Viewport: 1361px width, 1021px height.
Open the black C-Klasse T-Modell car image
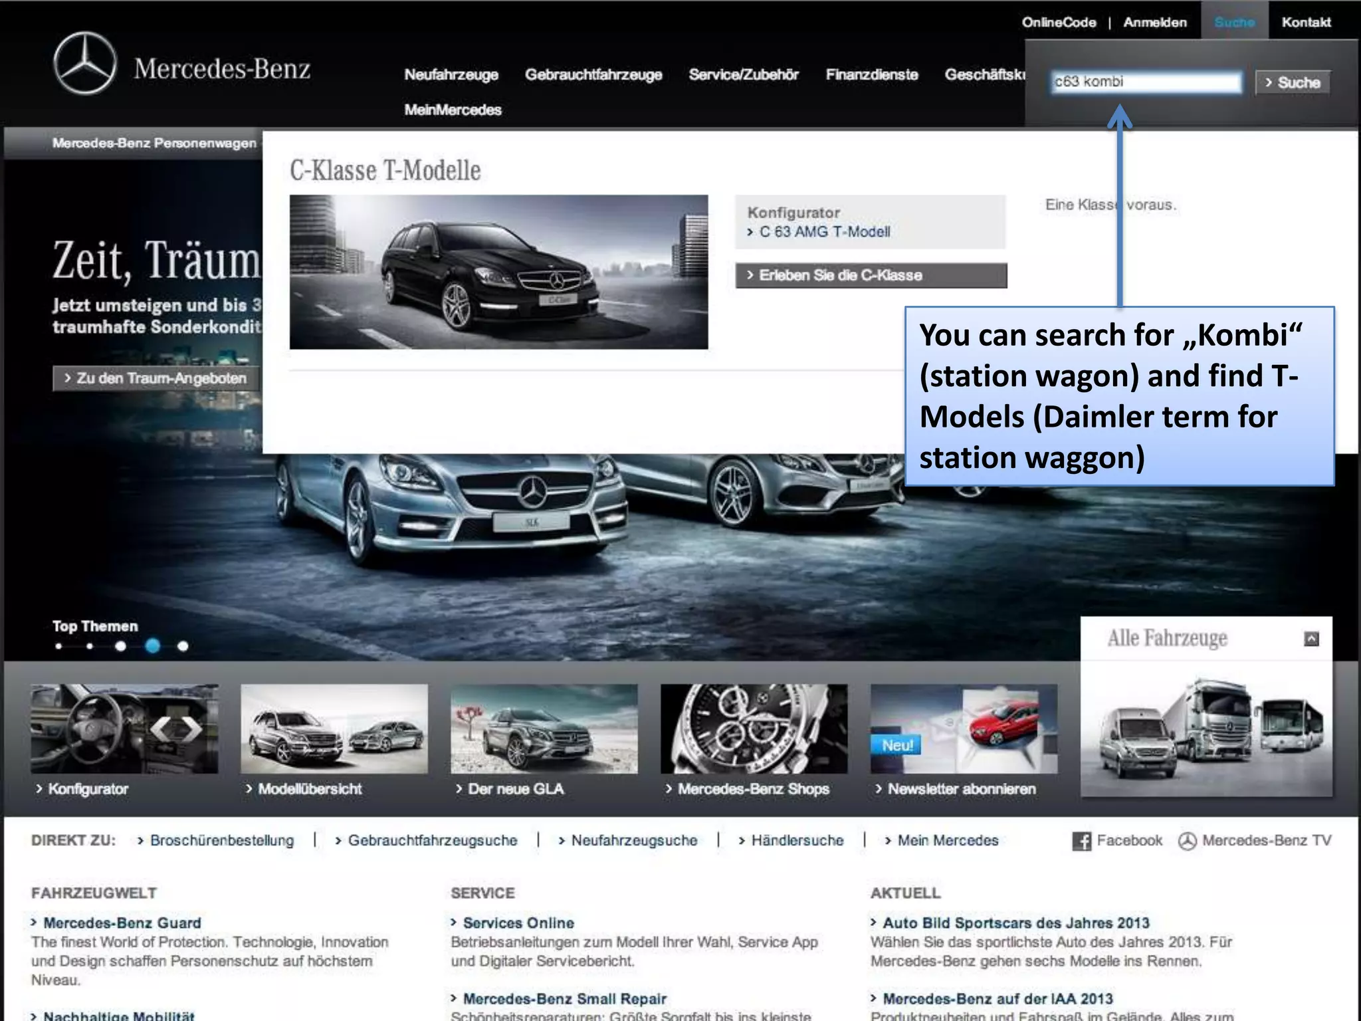(498, 272)
